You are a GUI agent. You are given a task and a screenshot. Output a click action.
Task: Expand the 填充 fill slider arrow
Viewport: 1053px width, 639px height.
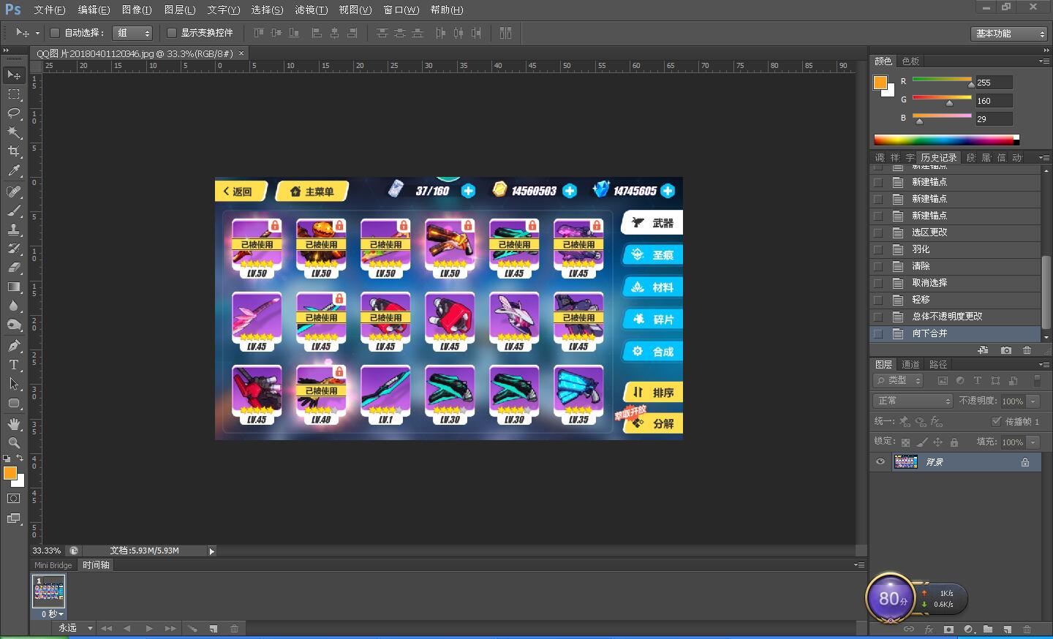click(1033, 442)
